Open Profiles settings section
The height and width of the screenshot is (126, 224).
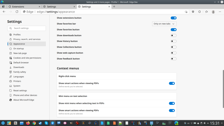pos(27,34)
